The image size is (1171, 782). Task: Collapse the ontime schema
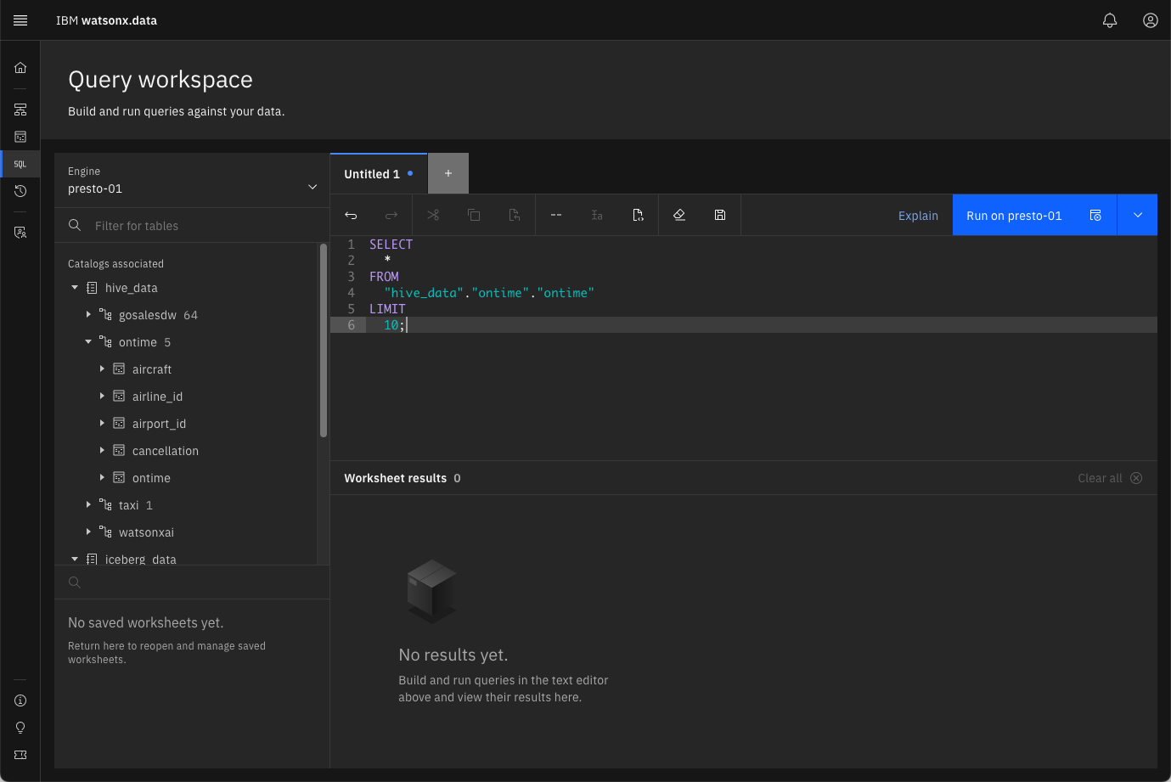(x=88, y=342)
